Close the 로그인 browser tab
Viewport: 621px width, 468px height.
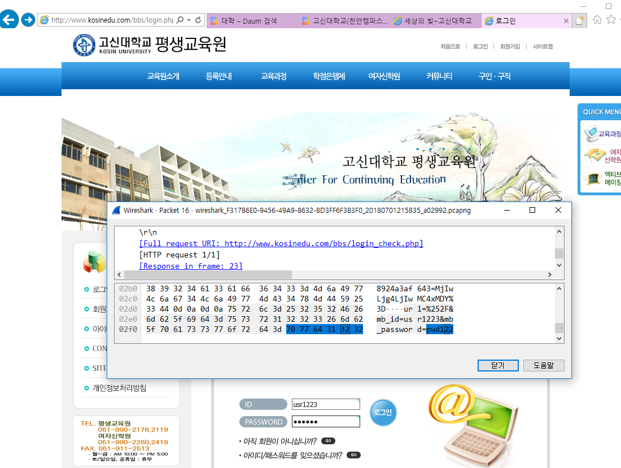[566, 21]
